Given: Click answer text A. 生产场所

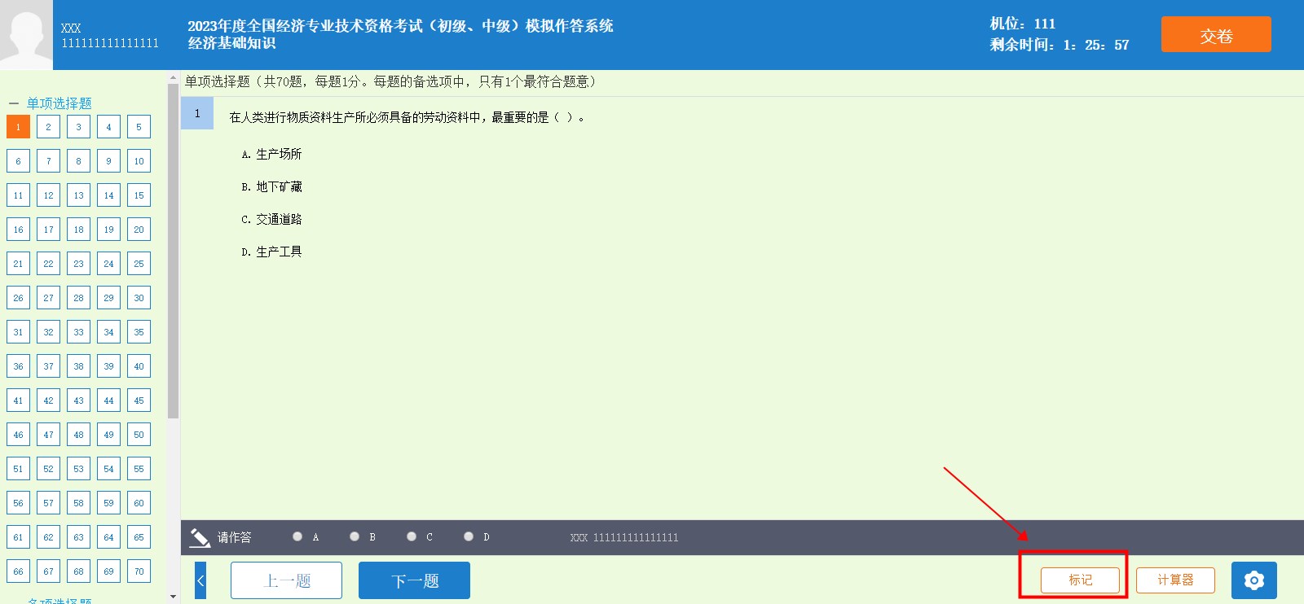Looking at the screenshot, I should [x=271, y=154].
